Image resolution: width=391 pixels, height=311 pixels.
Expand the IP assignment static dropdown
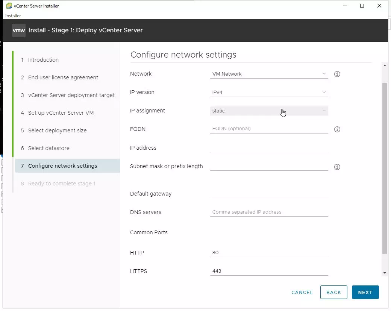click(269, 111)
